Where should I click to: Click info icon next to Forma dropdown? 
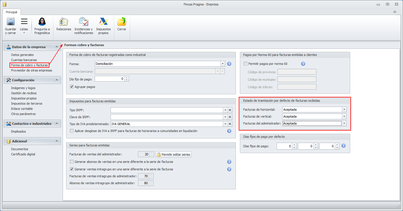tap(230, 64)
